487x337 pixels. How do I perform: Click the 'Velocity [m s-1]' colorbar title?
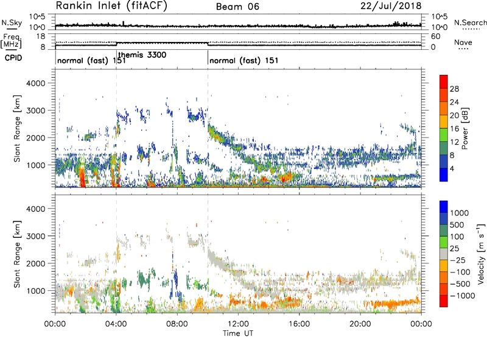click(x=481, y=254)
